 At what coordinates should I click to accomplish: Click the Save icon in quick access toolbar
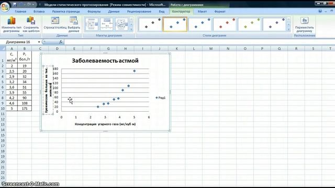pyautogui.click(x=15, y=5)
